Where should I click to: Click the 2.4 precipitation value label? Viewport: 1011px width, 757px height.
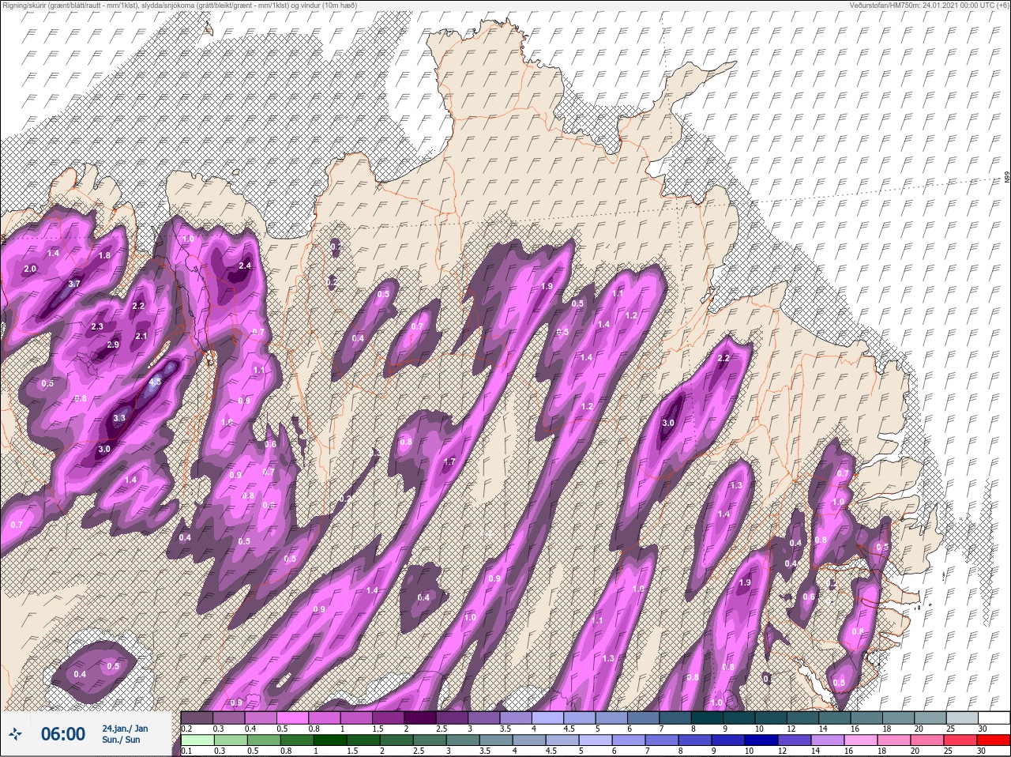[244, 266]
